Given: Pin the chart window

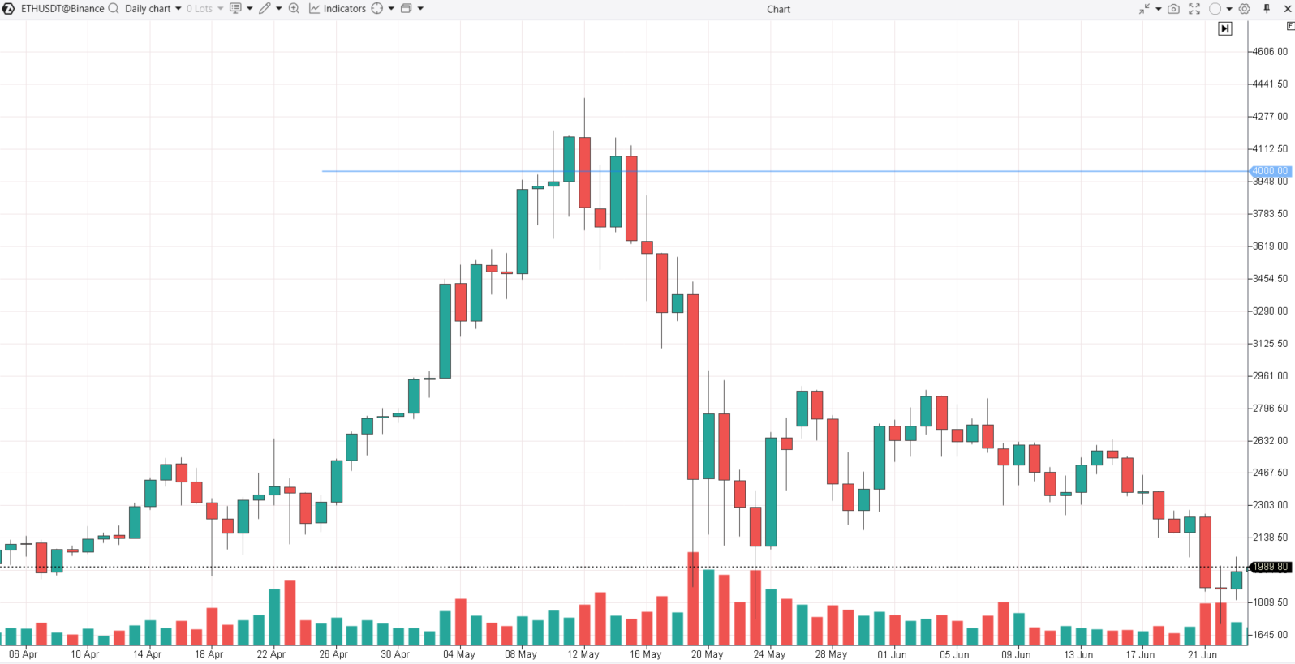Looking at the screenshot, I should [x=1267, y=9].
